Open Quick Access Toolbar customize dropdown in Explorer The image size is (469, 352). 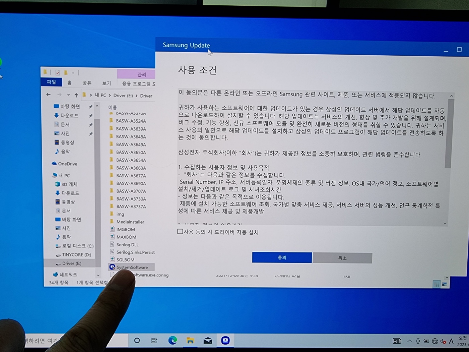point(73,73)
